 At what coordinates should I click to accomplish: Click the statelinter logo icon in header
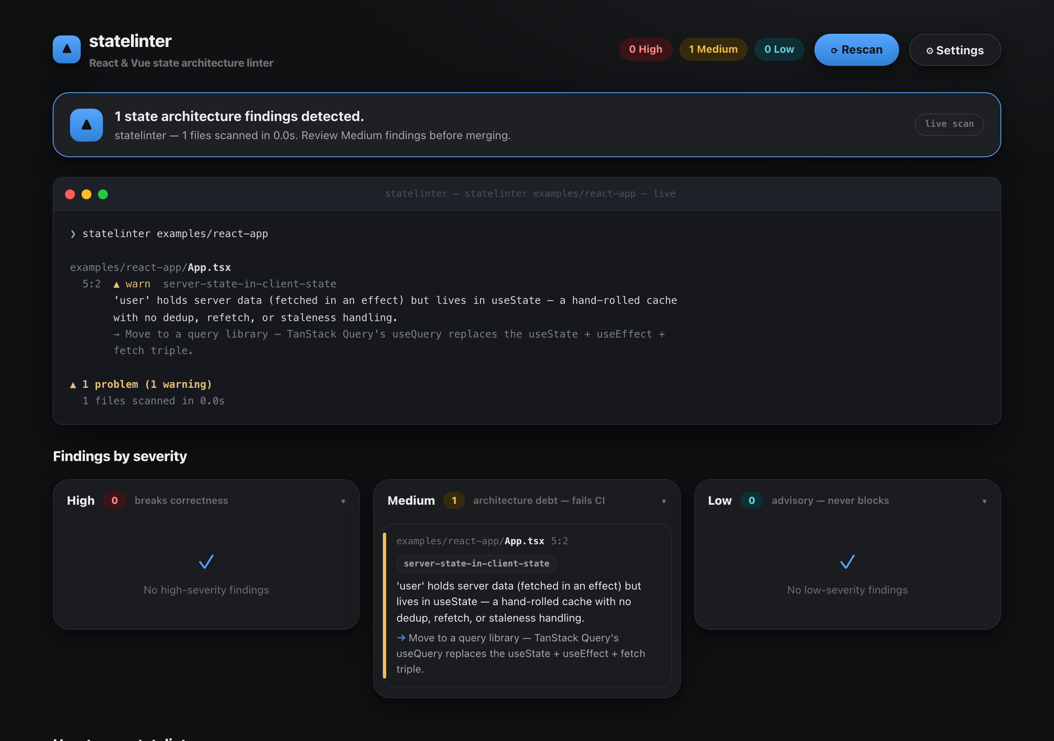[67, 49]
